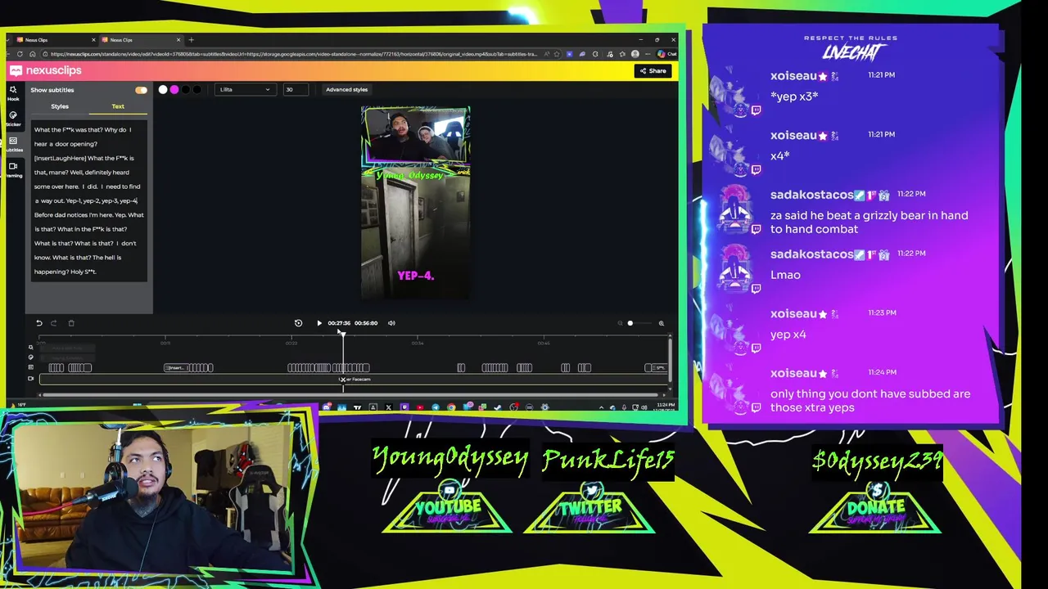Delete selected item with trash icon
The height and width of the screenshot is (589, 1048).
click(x=71, y=323)
